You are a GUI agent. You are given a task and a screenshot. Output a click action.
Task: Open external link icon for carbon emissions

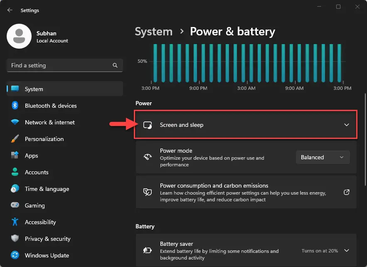coord(346,192)
